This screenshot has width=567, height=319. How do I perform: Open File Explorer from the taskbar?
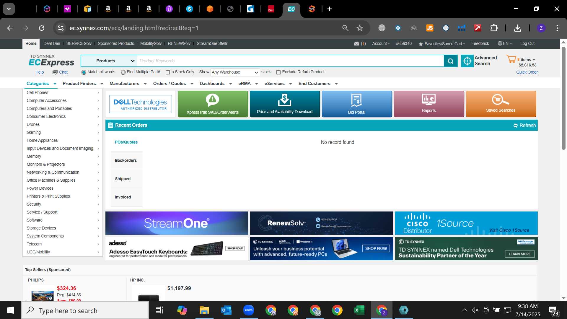204,310
